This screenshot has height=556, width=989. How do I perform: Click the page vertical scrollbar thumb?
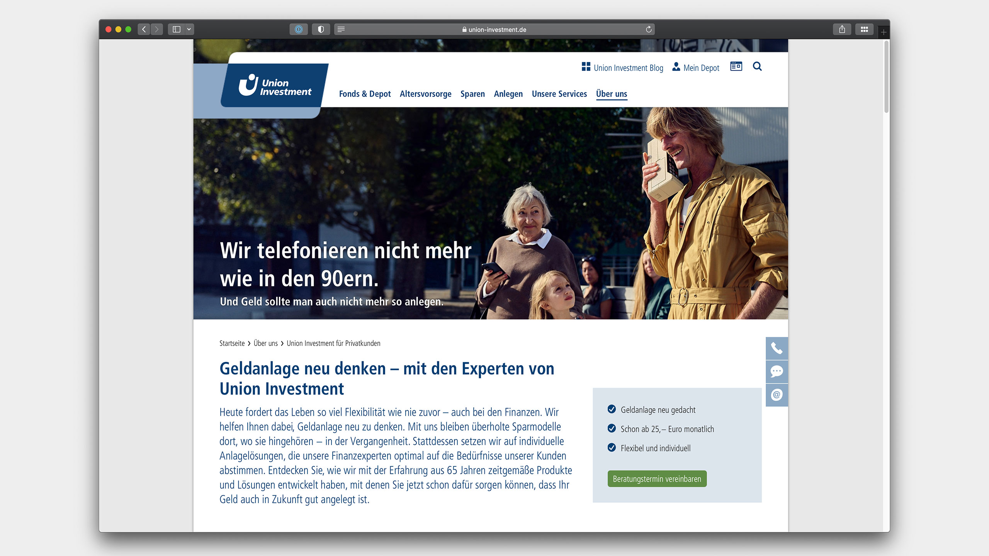887,77
